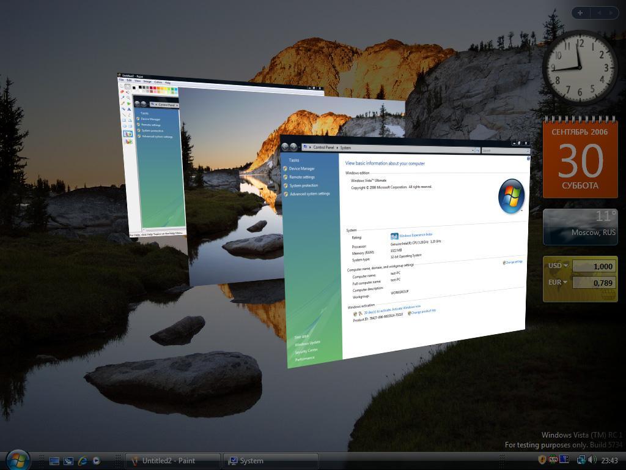Click Activate Windows now link
Screen dimensions: 626x470
click(x=406, y=308)
